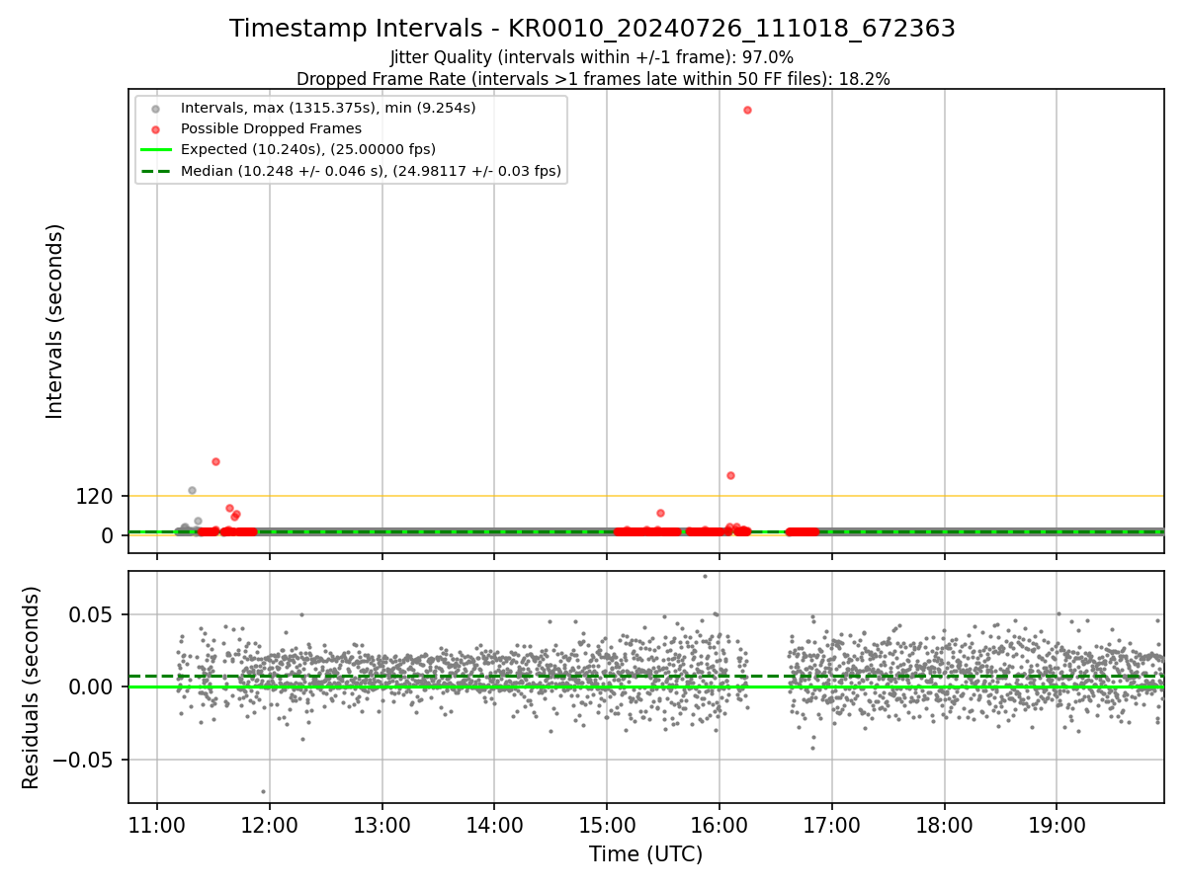Click the solid green line sample in the legend
Screen dimensions: 1186x889
(x=156, y=150)
